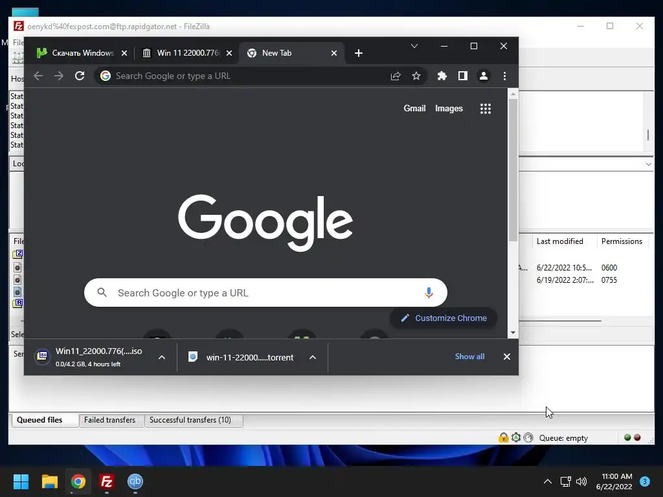Click Customize Chrome button
The image size is (663, 497).
[x=443, y=318]
